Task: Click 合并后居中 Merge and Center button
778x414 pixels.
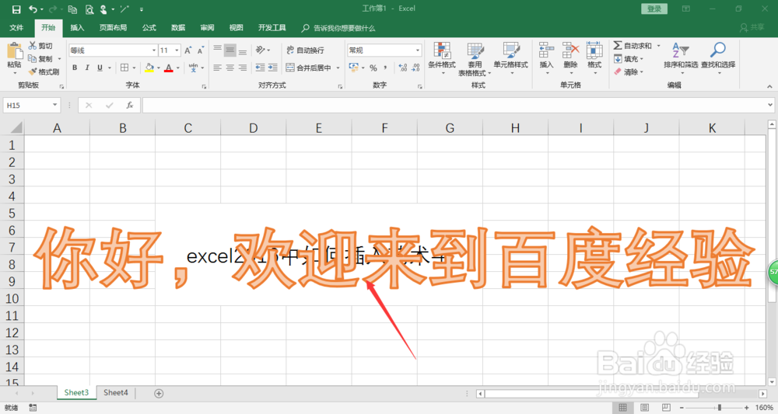Action: click(x=309, y=68)
